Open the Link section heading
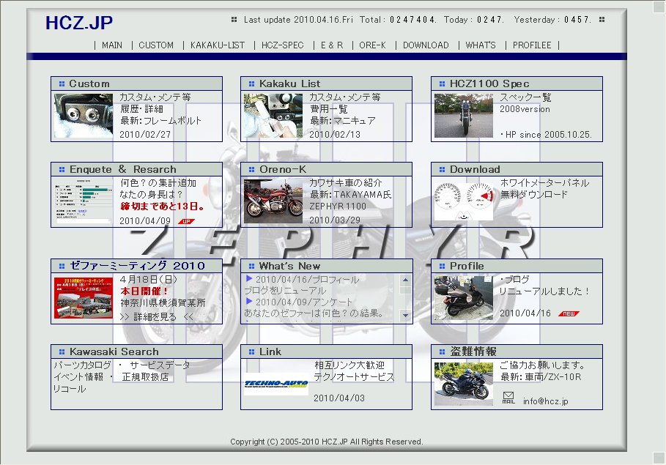The height and width of the screenshot is (465, 666). point(270,351)
